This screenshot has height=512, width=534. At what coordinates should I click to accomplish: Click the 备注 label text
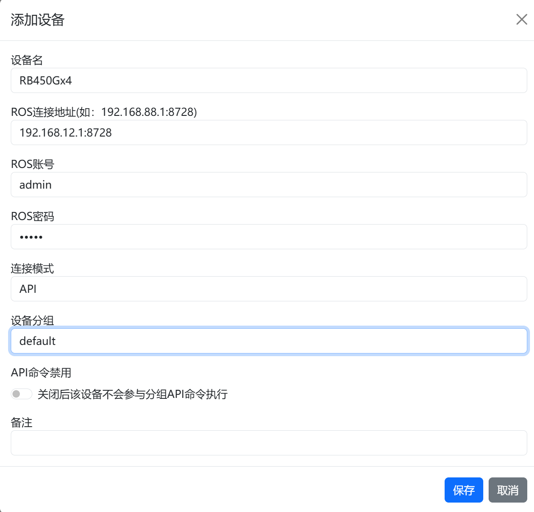pyautogui.click(x=22, y=423)
